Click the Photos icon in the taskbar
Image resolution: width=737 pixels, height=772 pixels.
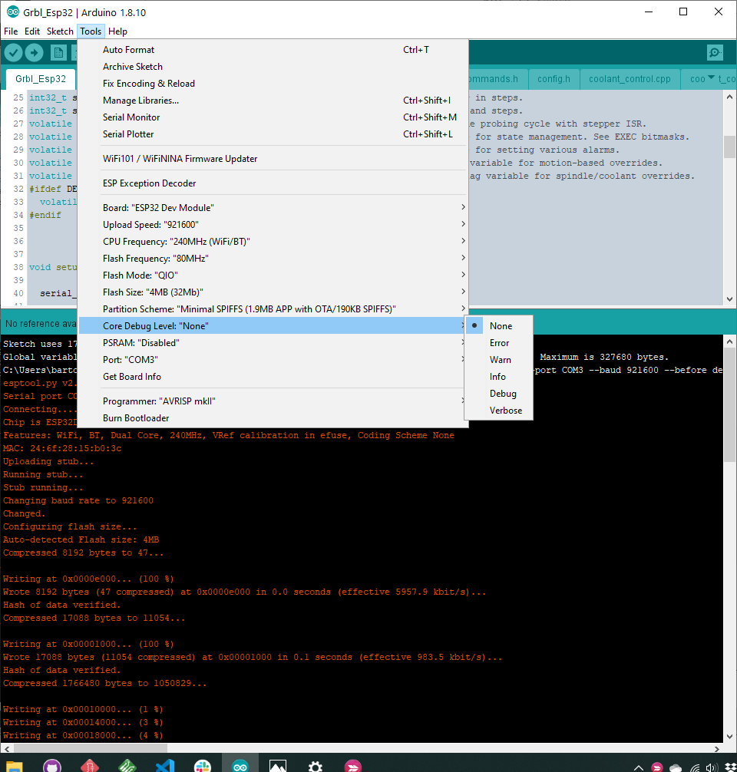coord(277,764)
